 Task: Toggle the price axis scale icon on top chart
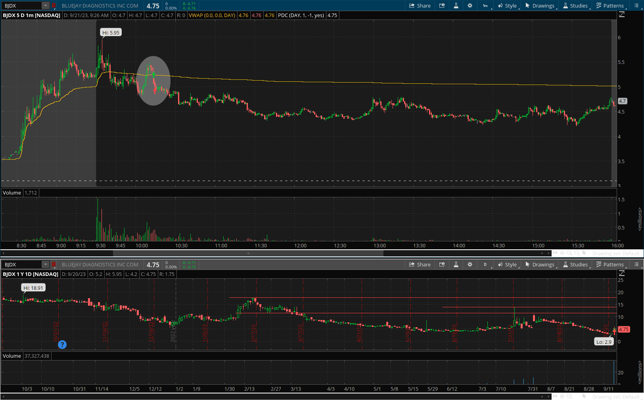coord(622,14)
